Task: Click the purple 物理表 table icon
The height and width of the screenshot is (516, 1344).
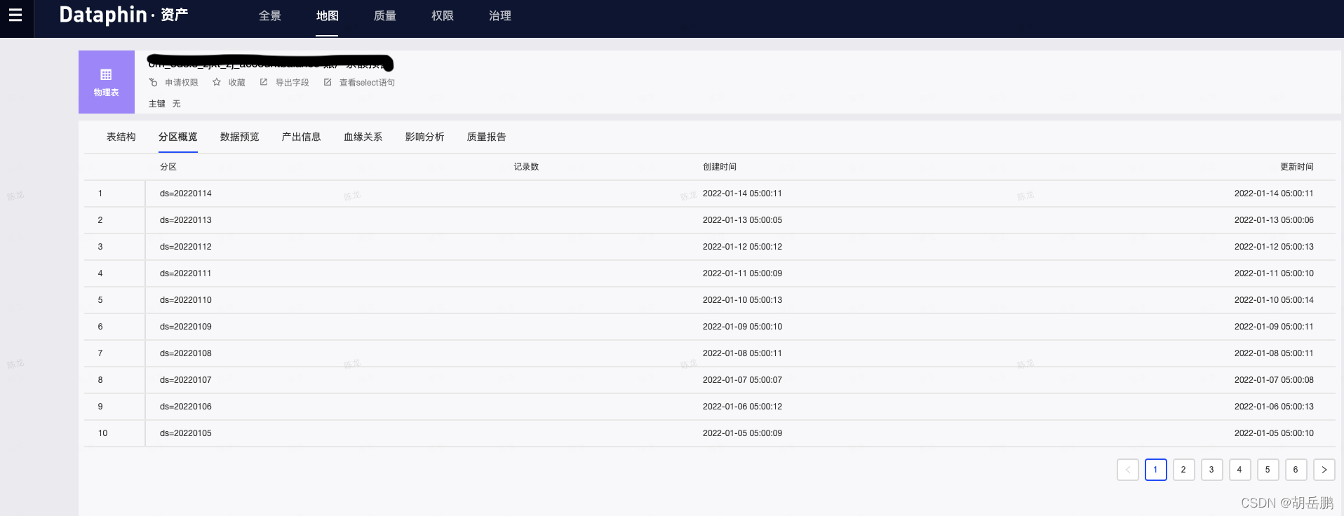Action: (x=107, y=82)
